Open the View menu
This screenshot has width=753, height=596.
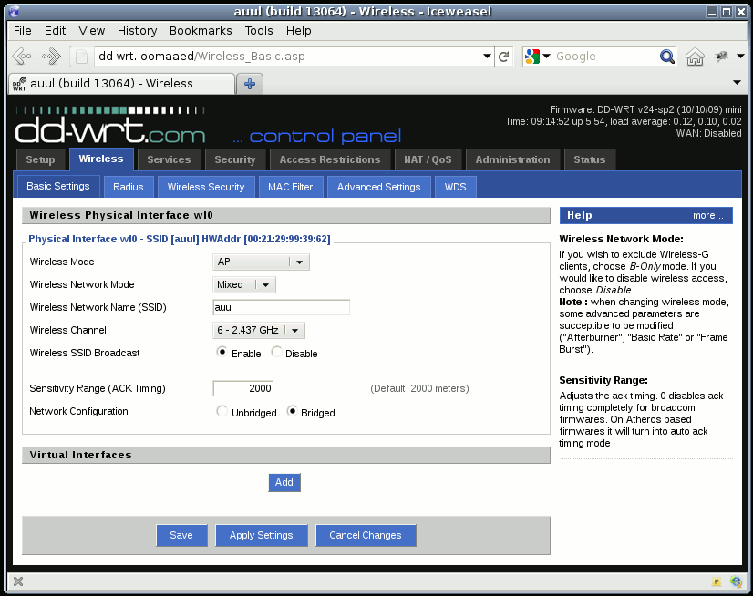pyautogui.click(x=91, y=31)
